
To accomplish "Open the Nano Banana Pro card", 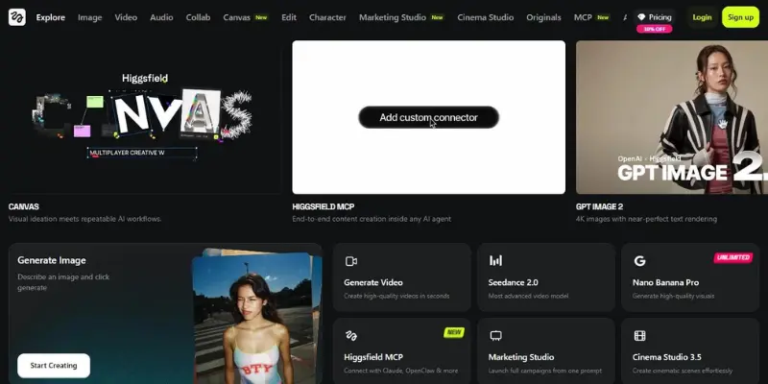I will coord(690,277).
